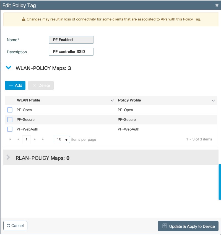The image size is (221, 235).
Task: Click the next page arrow icon
Action: click(x=35, y=139)
